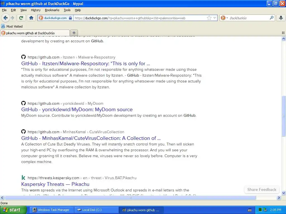Click the 2:05 PM system clock
Viewport: 286px width, 214px height.
[276, 210]
